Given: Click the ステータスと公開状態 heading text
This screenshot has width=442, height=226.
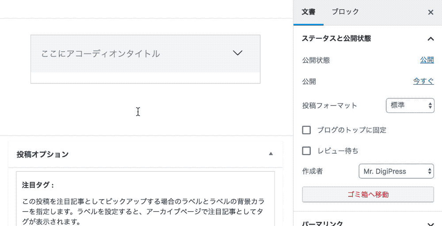Looking at the screenshot, I should click(336, 39).
